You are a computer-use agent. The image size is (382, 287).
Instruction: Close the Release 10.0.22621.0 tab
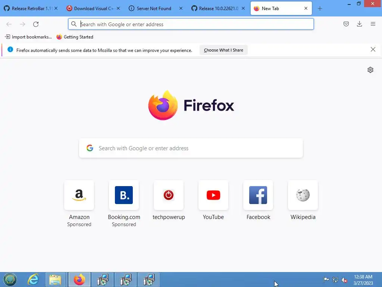pyautogui.click(x=243, y=8)
